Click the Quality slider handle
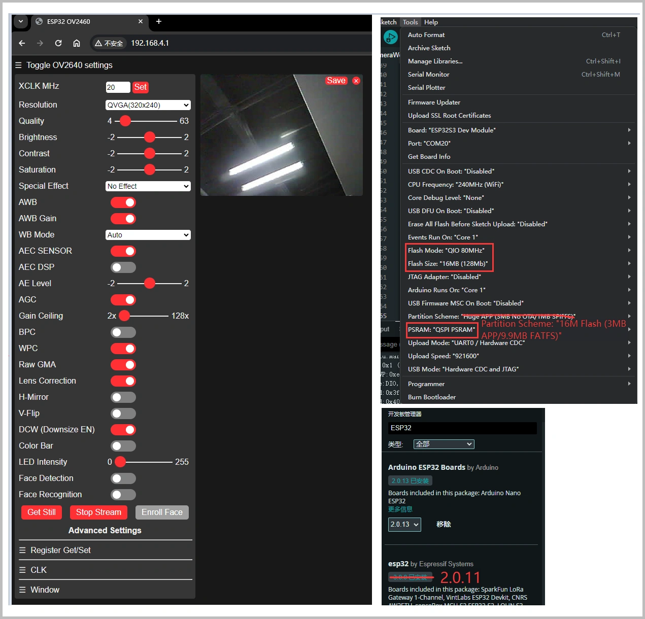The image size is (645, 619). [x=125, y=121]
